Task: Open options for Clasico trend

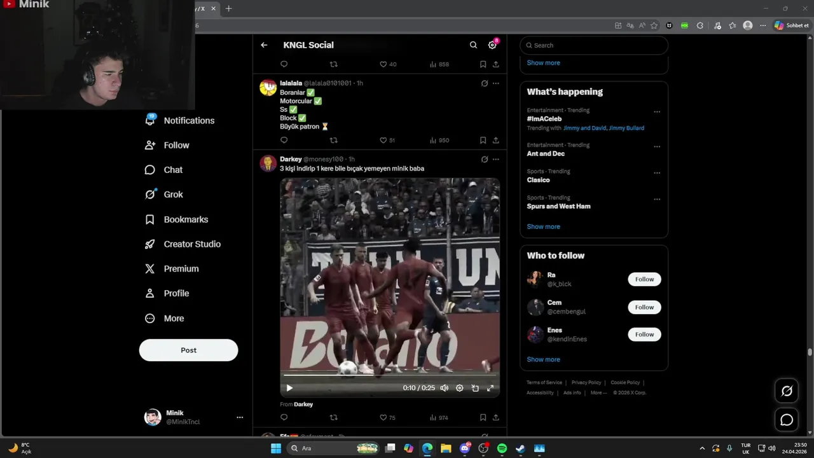Action: [x=657, y=173]
